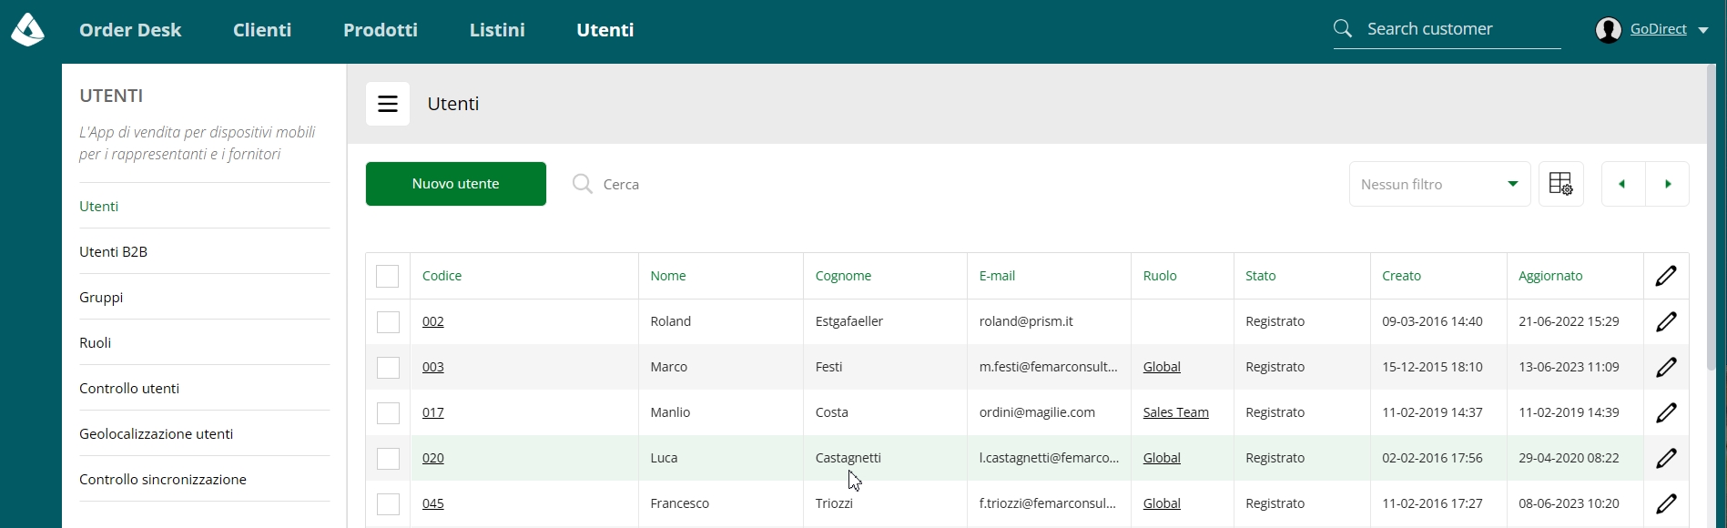Sort the table by Codice column
Viewport: 1727px width, 528px height.
(x=442, y=276)
